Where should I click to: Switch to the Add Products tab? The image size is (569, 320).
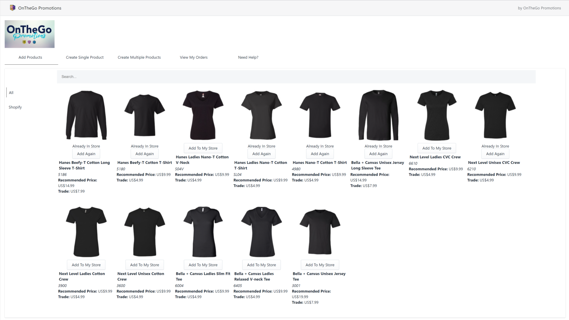pos(30,57)
